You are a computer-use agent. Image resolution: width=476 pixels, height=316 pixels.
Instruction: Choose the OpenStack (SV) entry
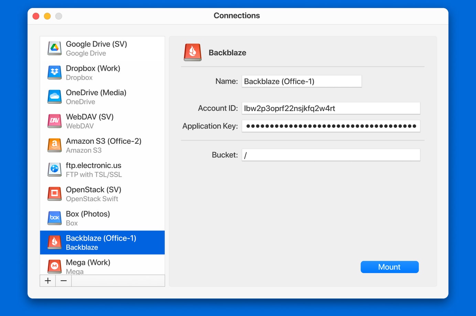click(102, 194)
